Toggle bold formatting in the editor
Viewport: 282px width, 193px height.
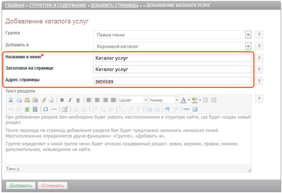(x=62, y=100)
